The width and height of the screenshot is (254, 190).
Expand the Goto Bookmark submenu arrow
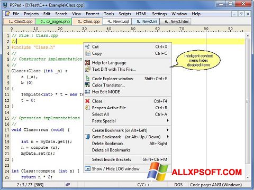pyautogui.click(x=168, y=137)
